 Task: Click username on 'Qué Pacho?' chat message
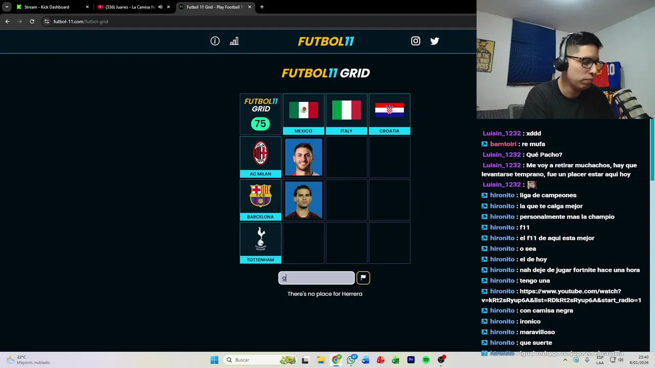coord(501,155)
